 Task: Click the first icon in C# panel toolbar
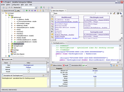[x=111, y=65]
